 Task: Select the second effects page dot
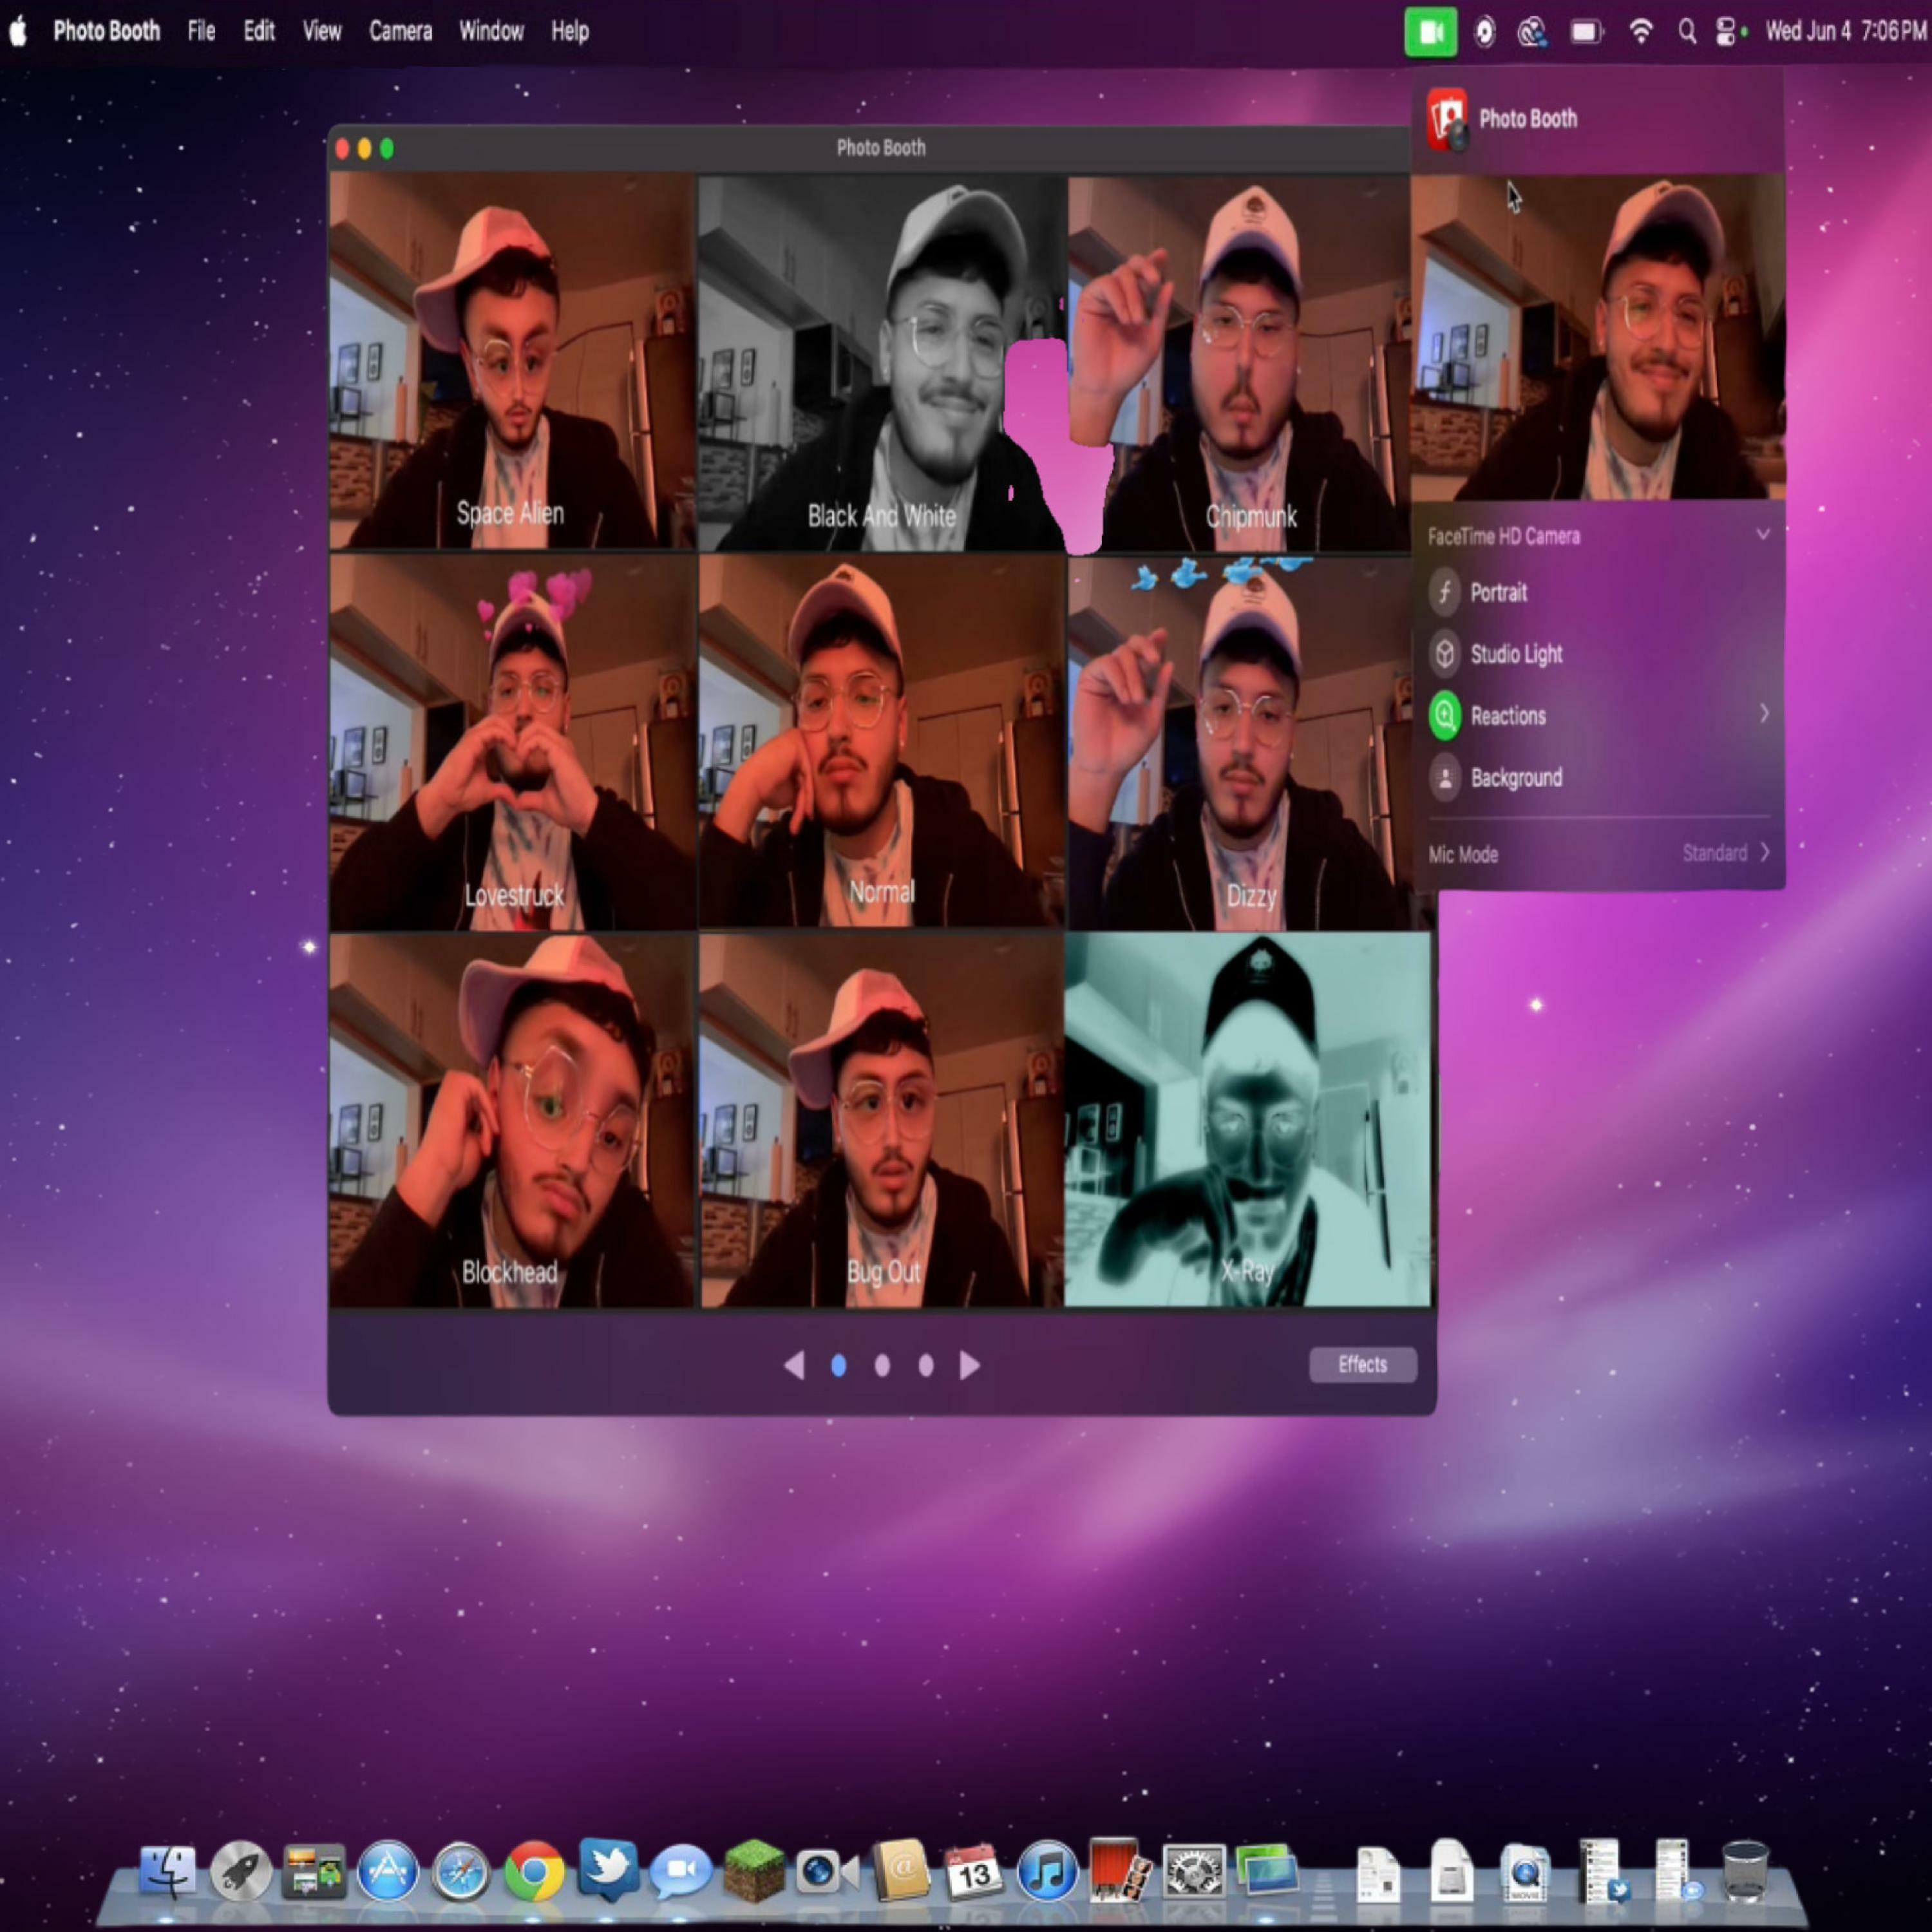coord(882,1365)
